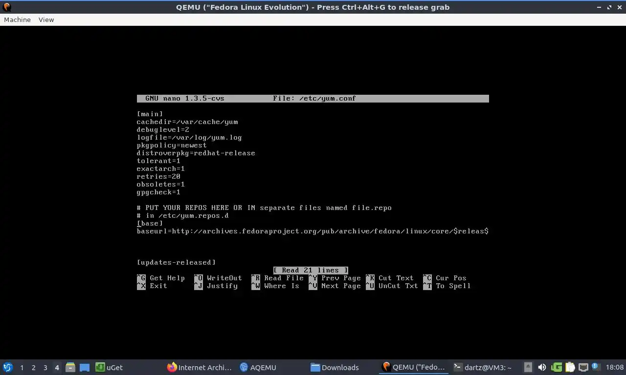
Task: Click the nano title bar showing /etc/yum.conf
Action: [313, 98]
